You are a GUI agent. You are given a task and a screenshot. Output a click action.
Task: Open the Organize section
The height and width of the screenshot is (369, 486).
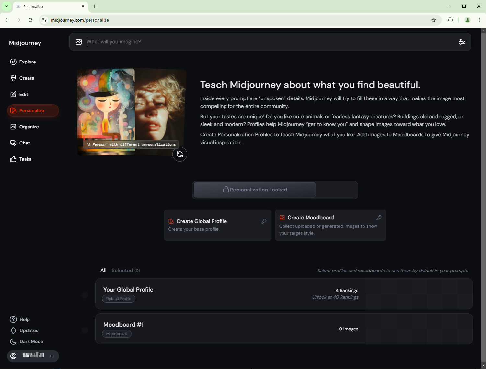pos(25,127)
